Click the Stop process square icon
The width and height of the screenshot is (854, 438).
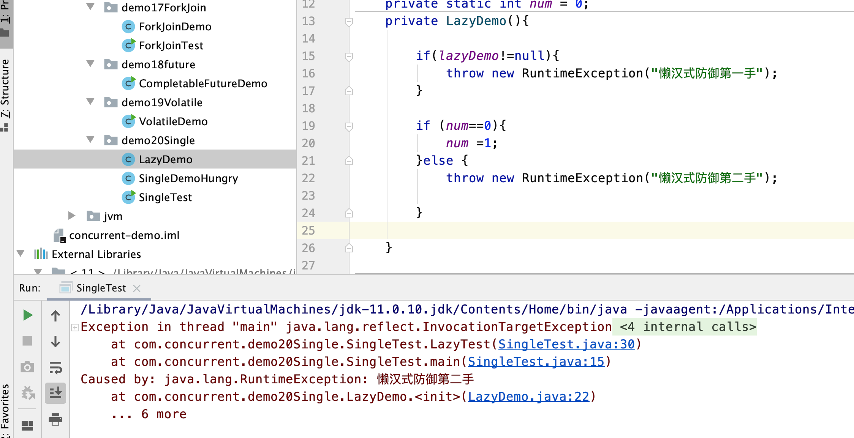click(27, 341)
